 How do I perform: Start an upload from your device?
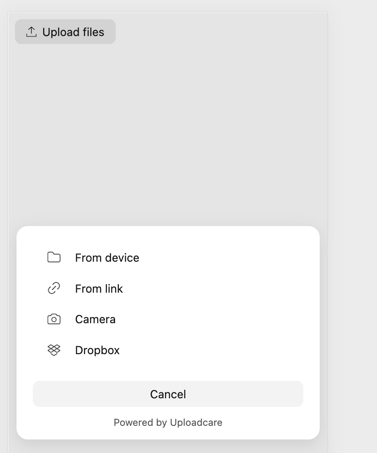(x=107, y=257)
